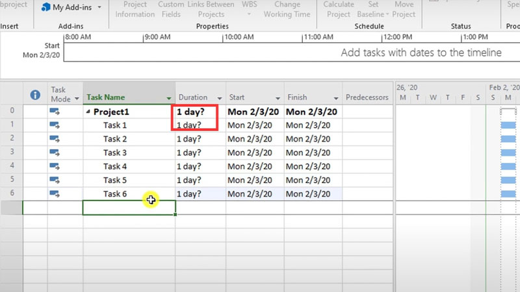520x292 pixels.
Task: Open the Finish column filter dropdown
Action: [x=336, y=98]
